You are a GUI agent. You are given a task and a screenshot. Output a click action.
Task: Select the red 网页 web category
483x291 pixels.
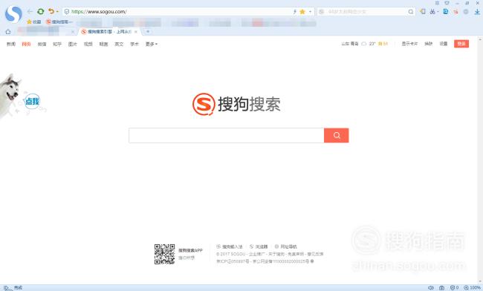coord(26,44)
